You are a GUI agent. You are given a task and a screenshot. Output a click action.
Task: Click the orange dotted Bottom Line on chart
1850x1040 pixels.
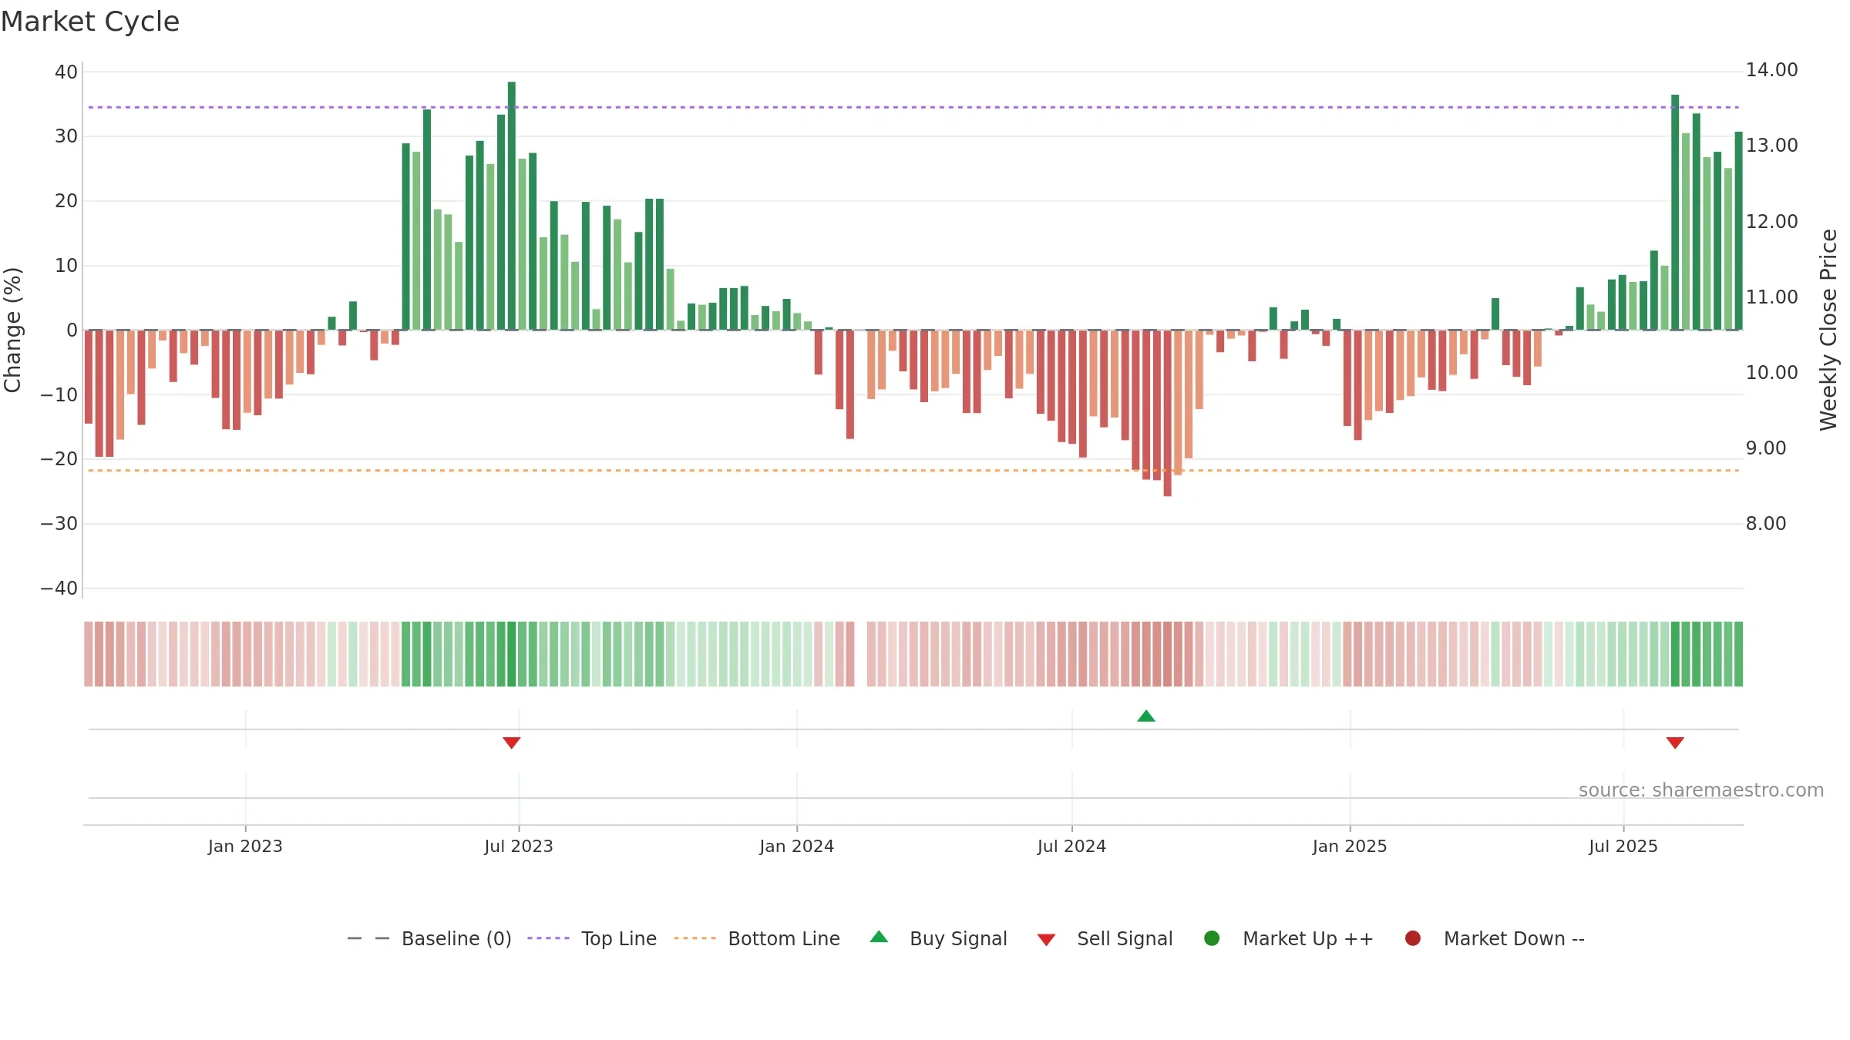point(913,470)
